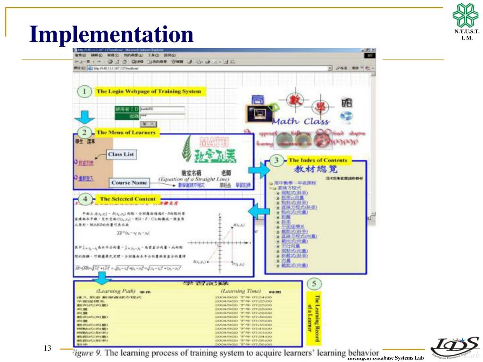This screenshot has height=362, width=483.
Task: Click the Refresh page toolbar icon
Action: 117,62
